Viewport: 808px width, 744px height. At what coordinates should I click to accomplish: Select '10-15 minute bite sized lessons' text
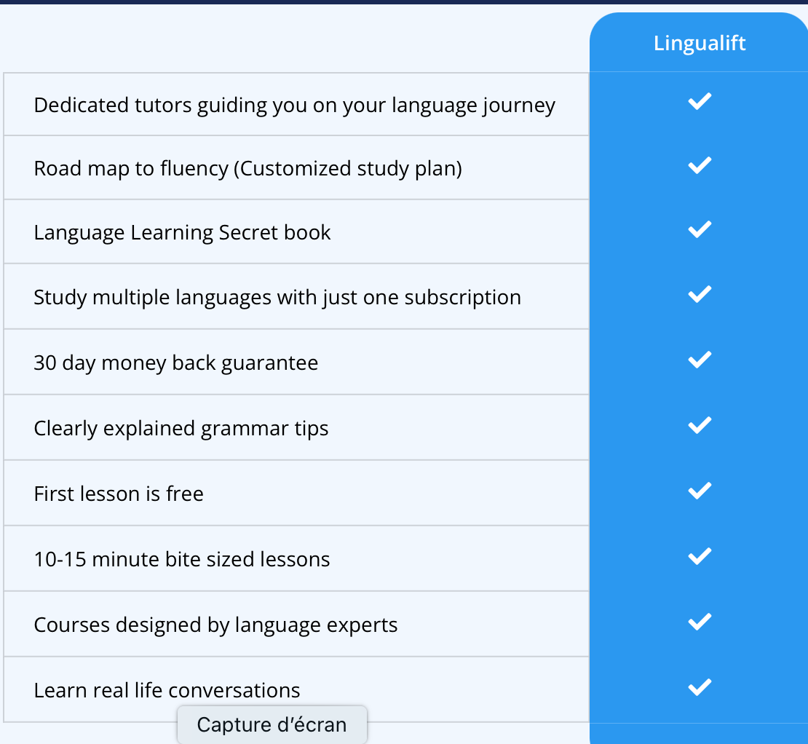181,560
